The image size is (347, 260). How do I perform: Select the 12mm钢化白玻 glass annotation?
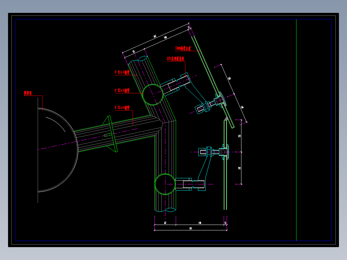coord(183,48)
